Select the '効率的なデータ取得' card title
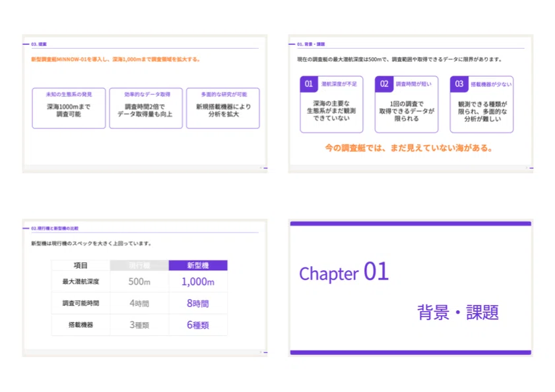This screenshot has height=392, width=555. pos(147,94)
